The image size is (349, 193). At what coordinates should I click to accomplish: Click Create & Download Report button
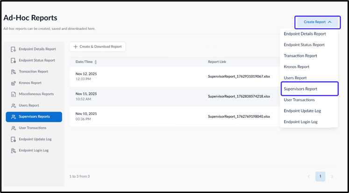[x=98, y=47]
